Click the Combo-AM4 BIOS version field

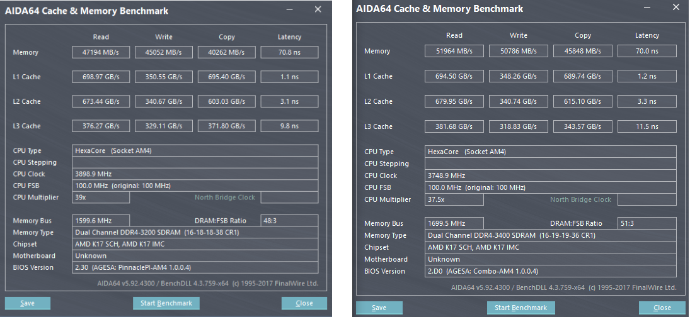(x=550, y=271)
